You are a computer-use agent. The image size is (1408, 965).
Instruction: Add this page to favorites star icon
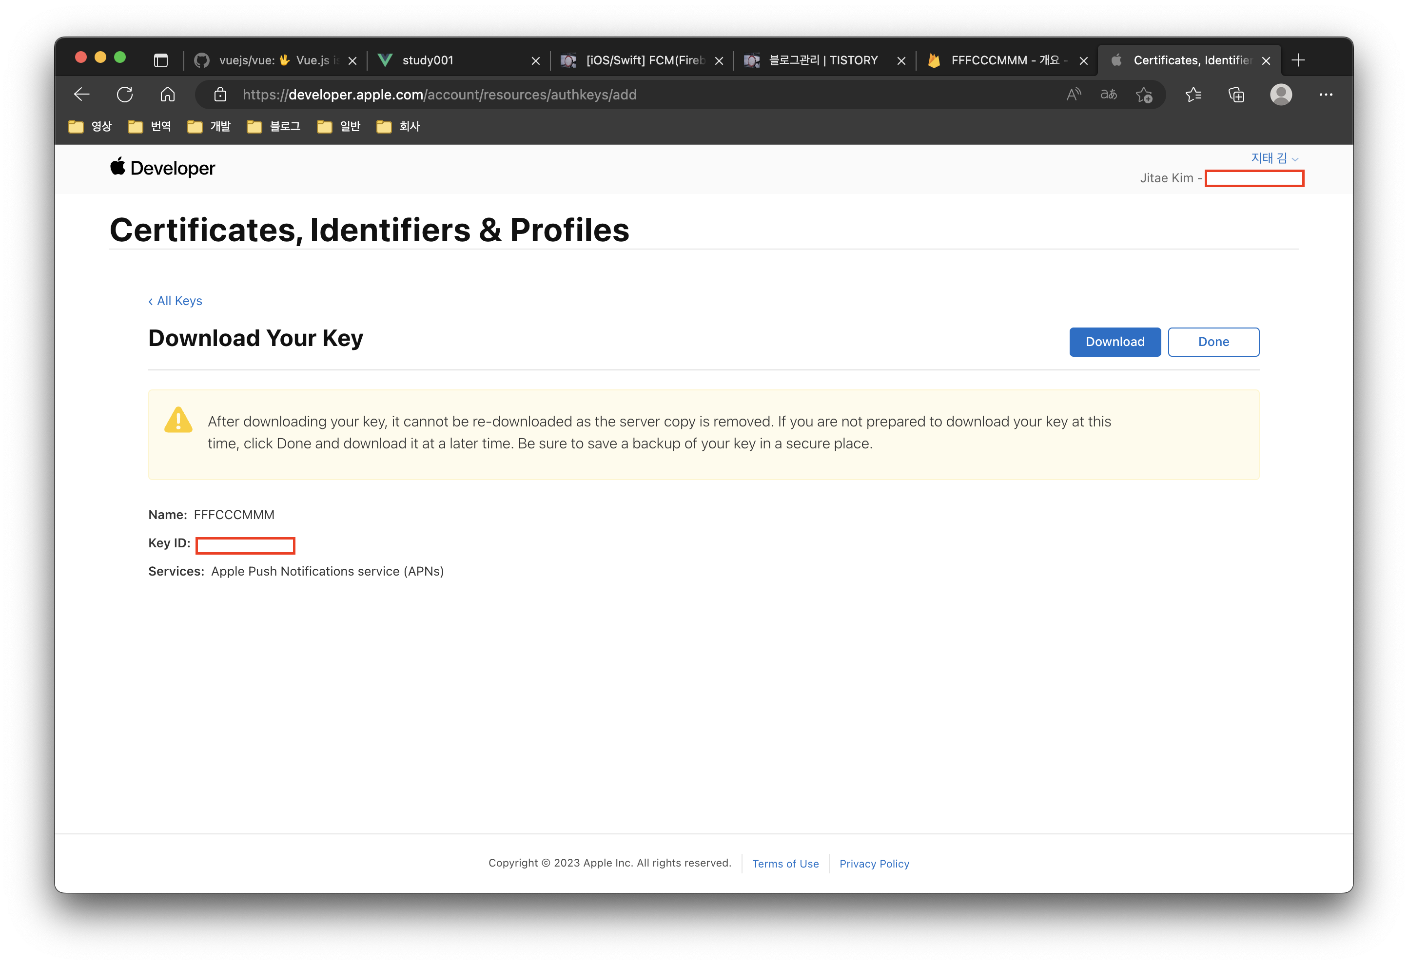[1144, 95]
